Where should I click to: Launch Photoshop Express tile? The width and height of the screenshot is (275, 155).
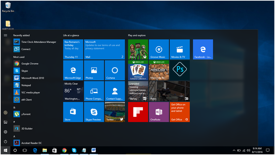coord(180,70)
